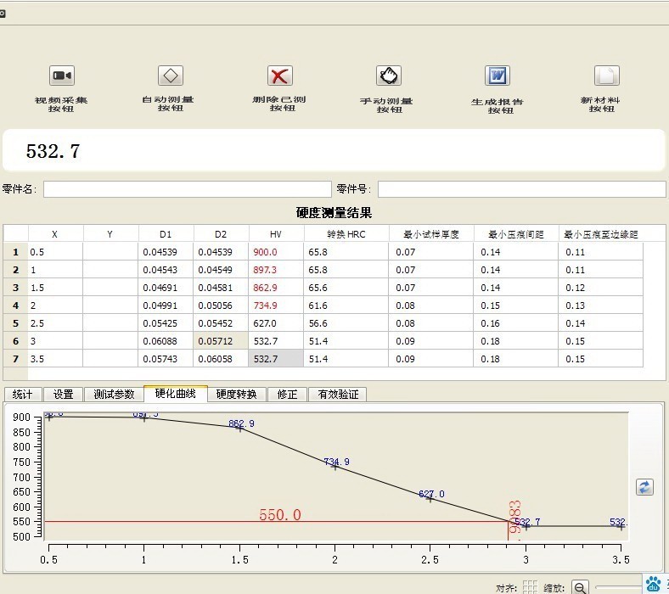Switch to the 硬度转换 tab
The image size is (669, 594).
pos(237,395)
